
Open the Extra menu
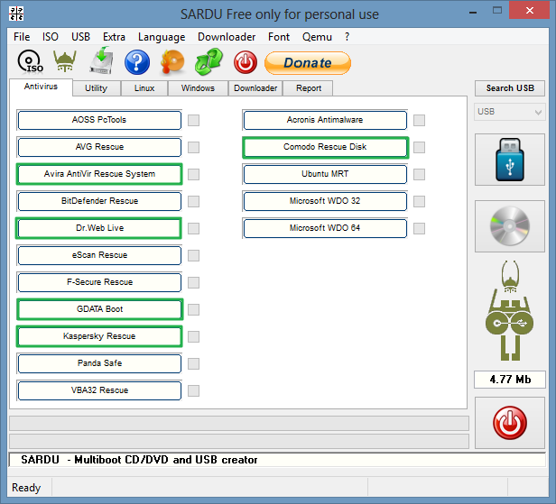click(x=114, y=37)
